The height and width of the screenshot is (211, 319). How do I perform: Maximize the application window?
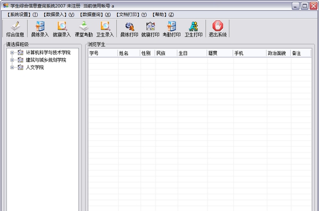pyautogui.click(x=305, y=6)
